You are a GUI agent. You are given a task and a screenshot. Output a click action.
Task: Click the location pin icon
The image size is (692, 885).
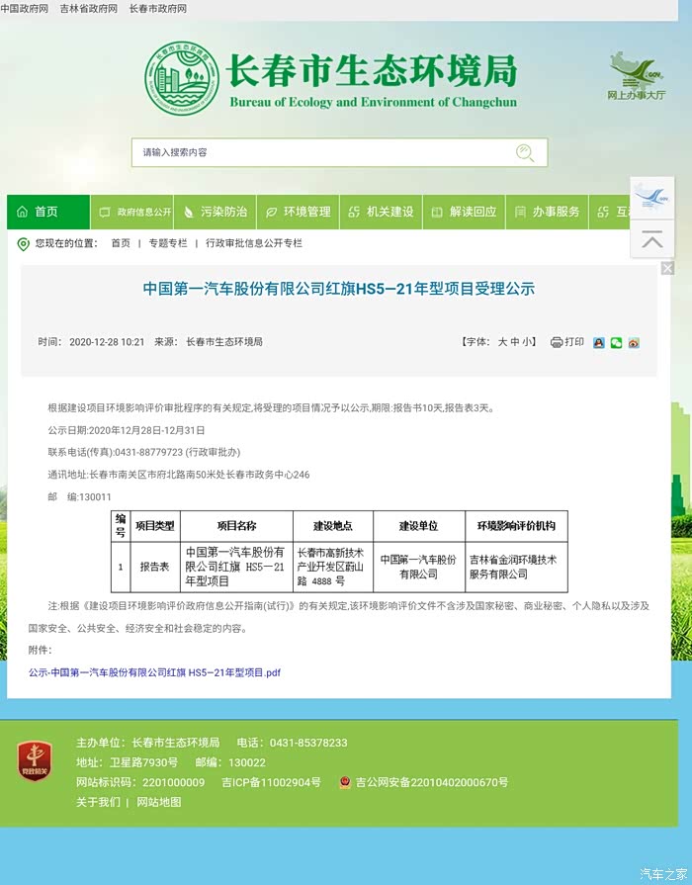(23, 244)
